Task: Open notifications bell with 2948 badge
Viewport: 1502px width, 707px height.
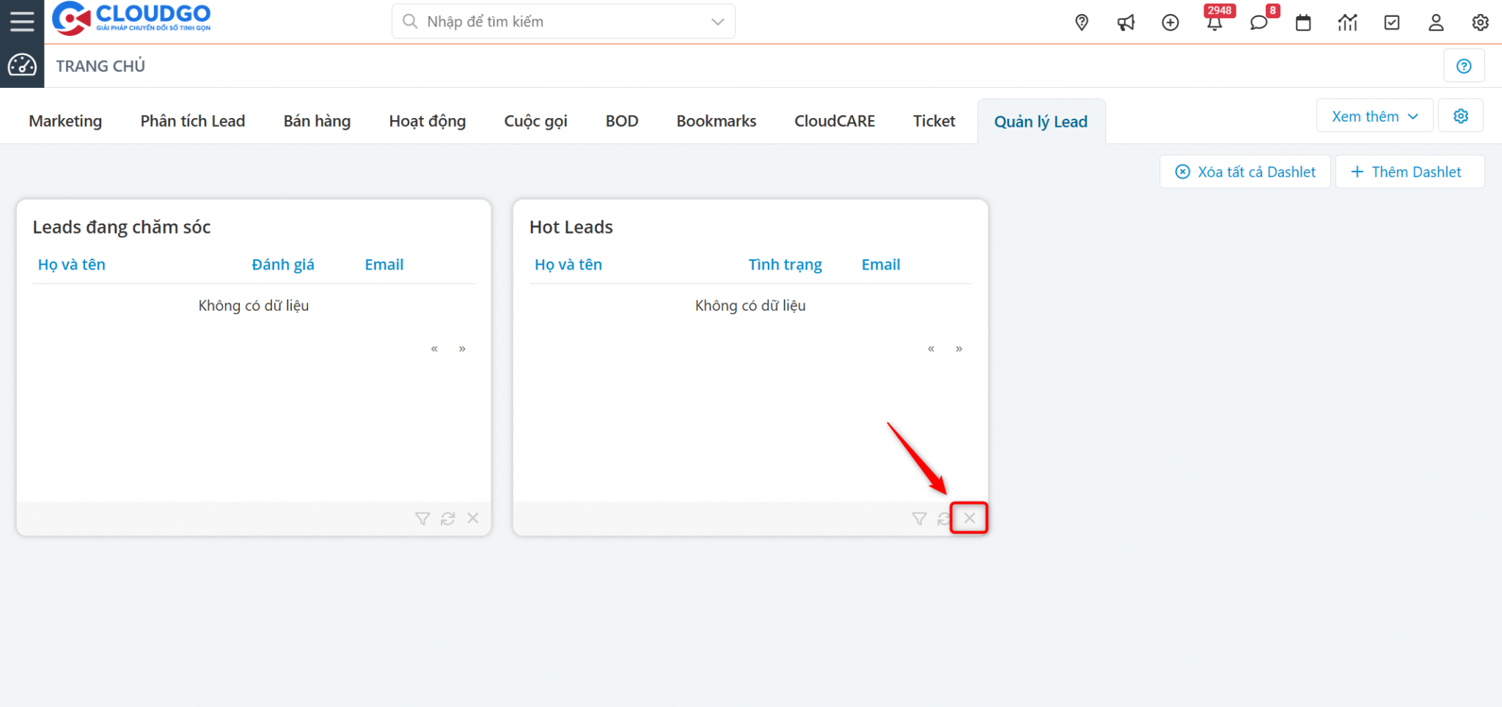Action: pyautogui.click(x=1215, y=23)
